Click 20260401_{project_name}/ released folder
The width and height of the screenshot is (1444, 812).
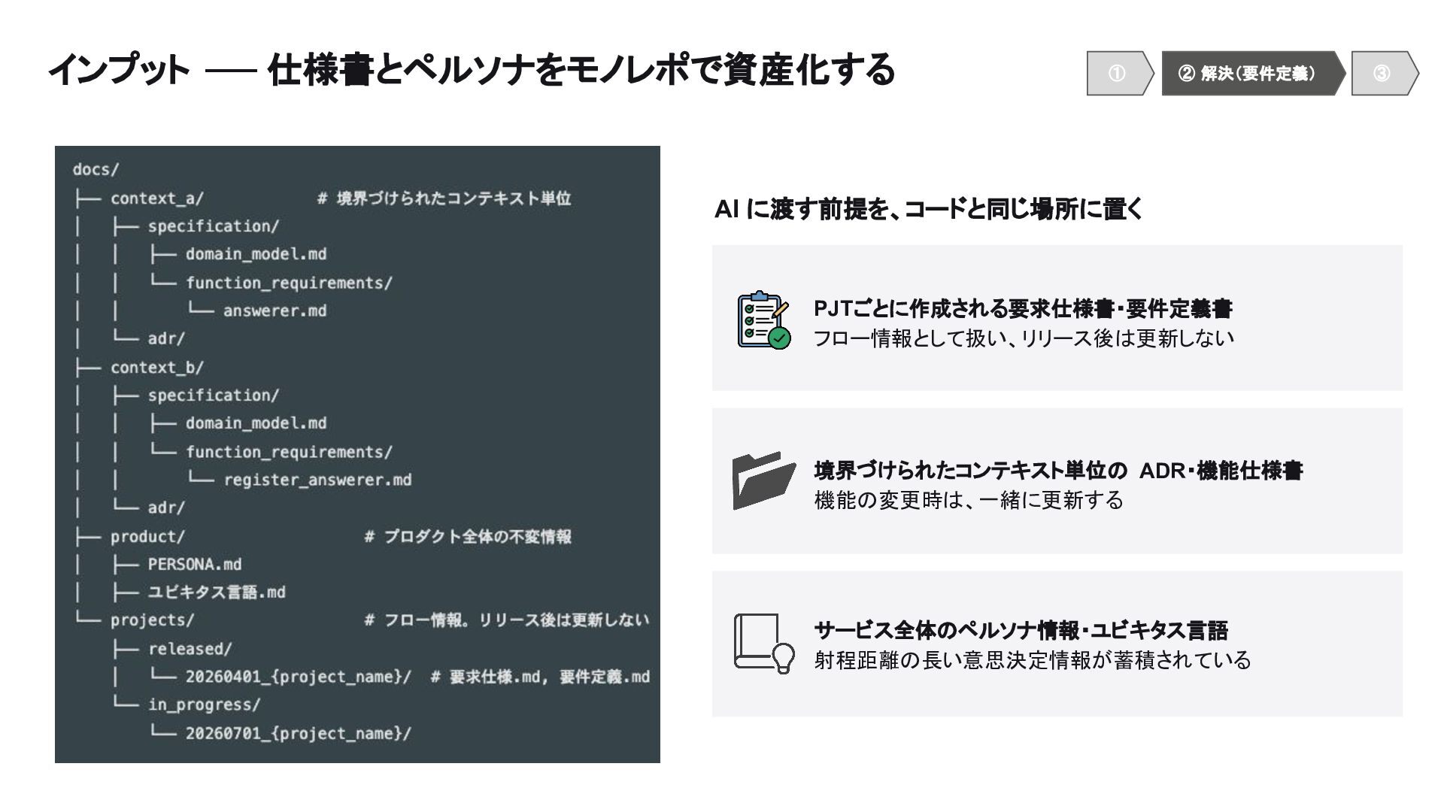[x=299, y=677]
